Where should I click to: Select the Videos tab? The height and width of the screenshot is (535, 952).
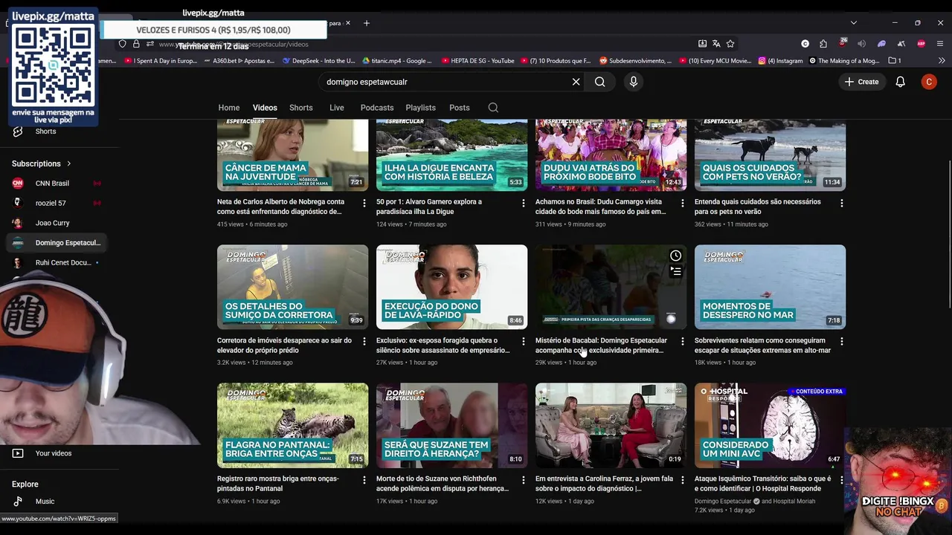[265, 108]
